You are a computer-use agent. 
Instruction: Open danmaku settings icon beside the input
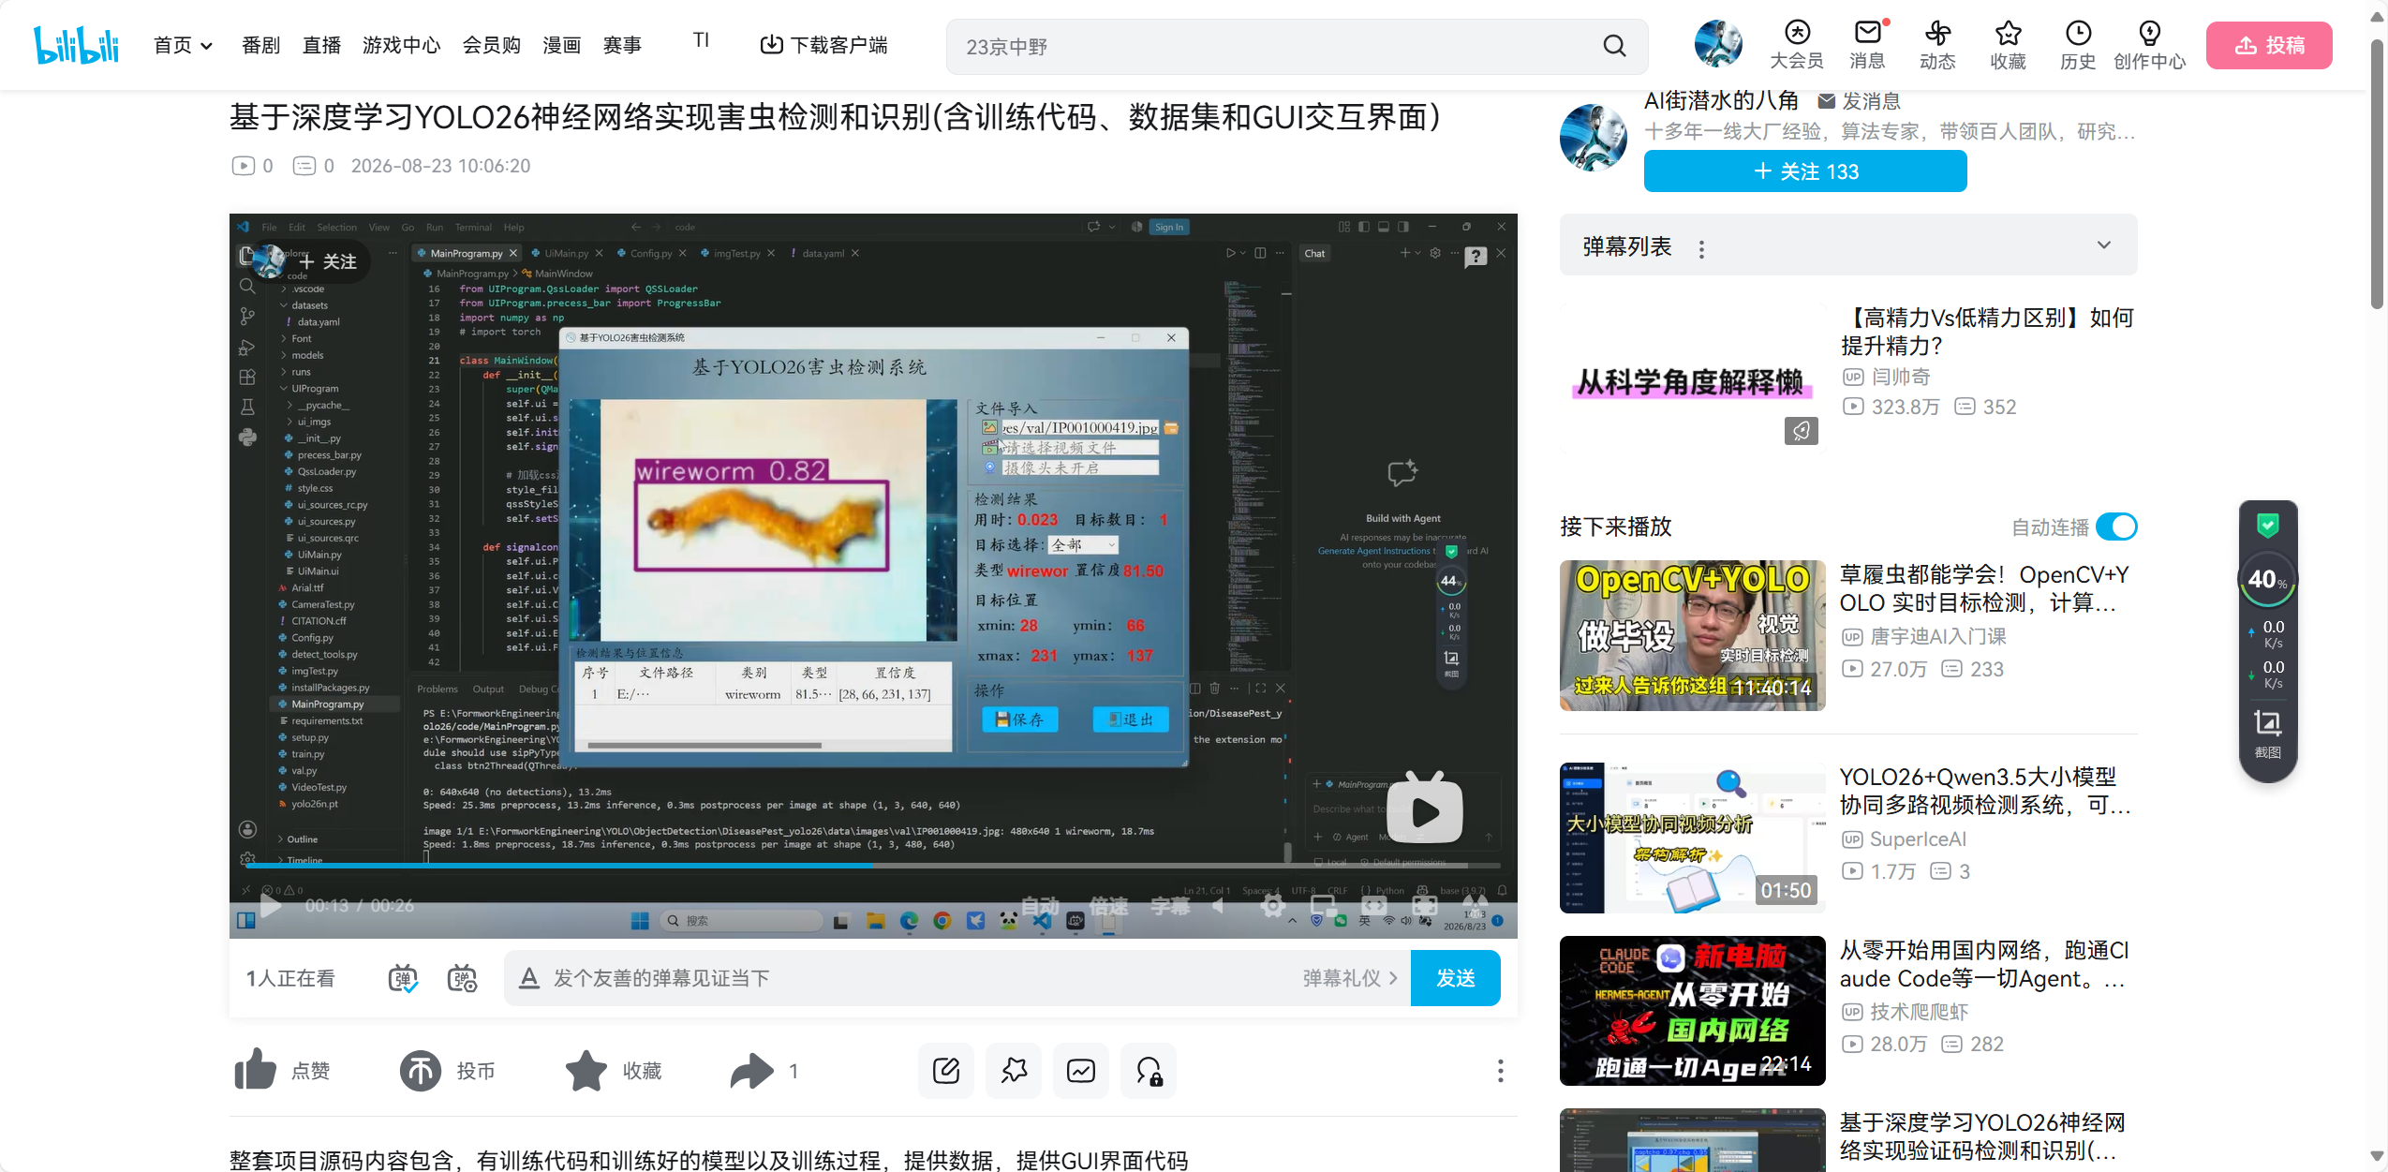point(462,978)
